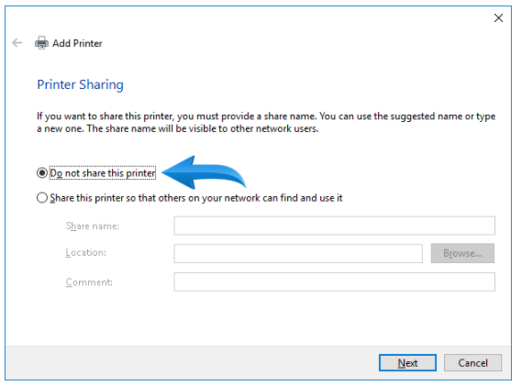Click the blue annotation arrow graphic
522x386 pixels.
[204, 172]
